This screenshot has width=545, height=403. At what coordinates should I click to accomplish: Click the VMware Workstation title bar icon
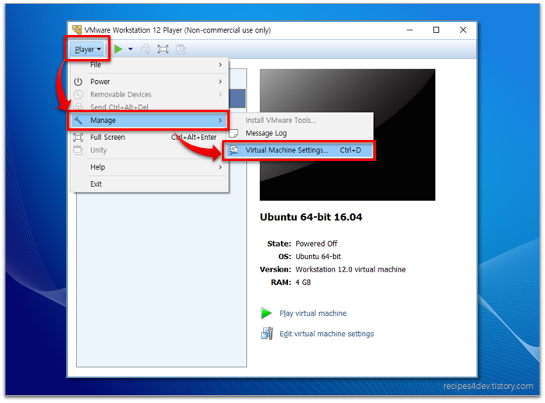[77, 30]
